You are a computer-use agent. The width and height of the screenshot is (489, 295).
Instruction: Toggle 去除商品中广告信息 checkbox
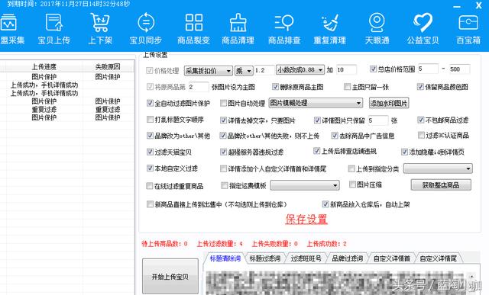coord(335,136)
